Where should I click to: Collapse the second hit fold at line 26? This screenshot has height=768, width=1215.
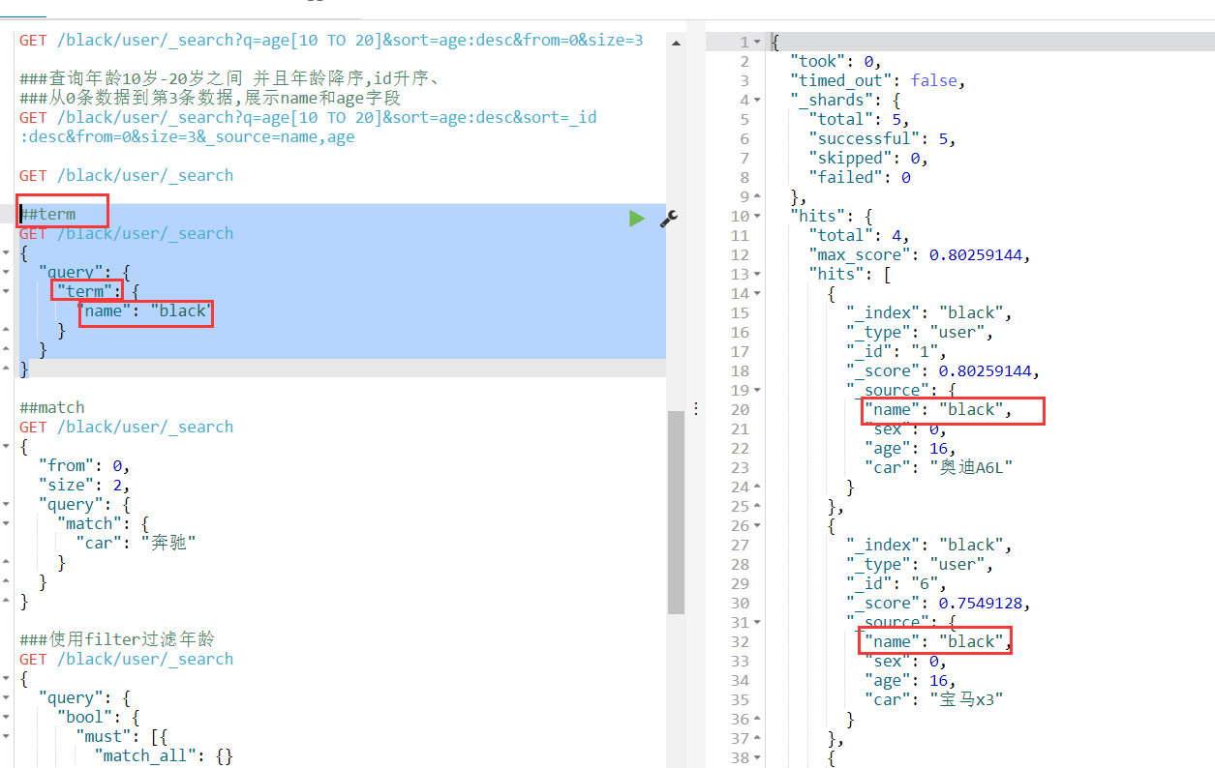757,526
